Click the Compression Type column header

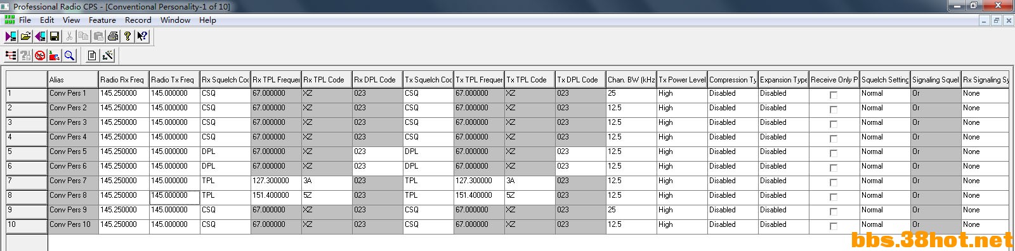(733, 80)
